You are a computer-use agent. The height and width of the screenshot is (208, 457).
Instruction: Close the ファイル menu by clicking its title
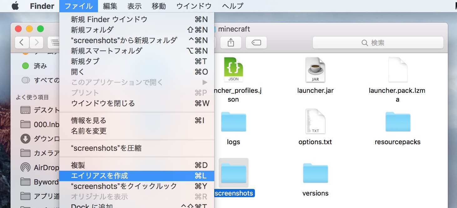[79, 6]
